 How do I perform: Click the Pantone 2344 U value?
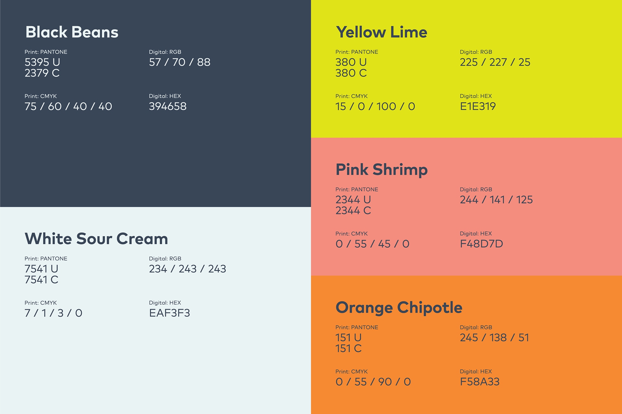coord(353,200)
